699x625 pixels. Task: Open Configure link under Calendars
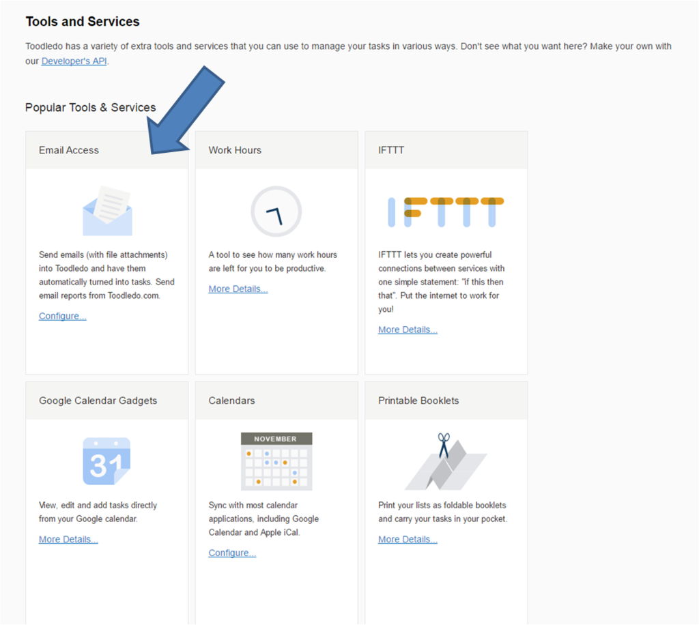pos(232,553)
